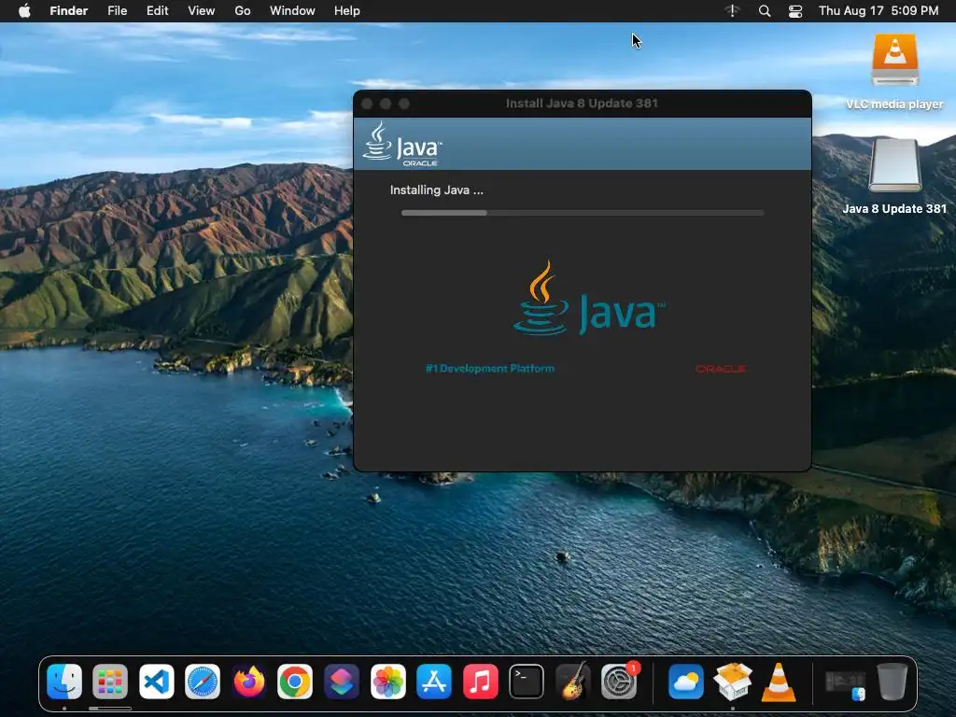Launch Visual Studio Code from dock

click(157, 682)
